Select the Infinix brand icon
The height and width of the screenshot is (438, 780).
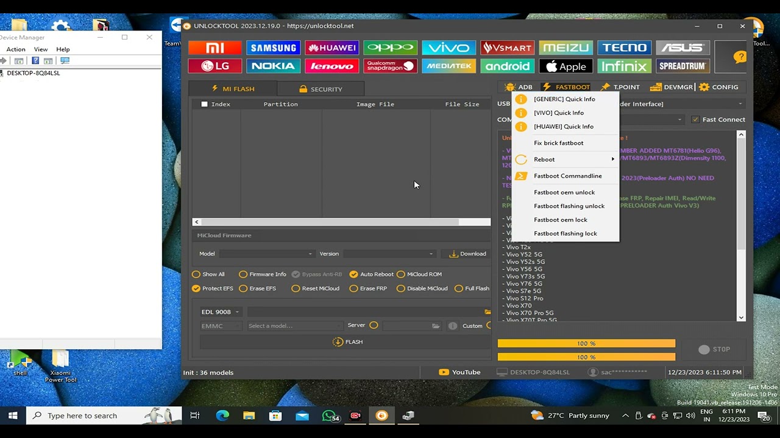pyautogui.click(x=624, y=66)
